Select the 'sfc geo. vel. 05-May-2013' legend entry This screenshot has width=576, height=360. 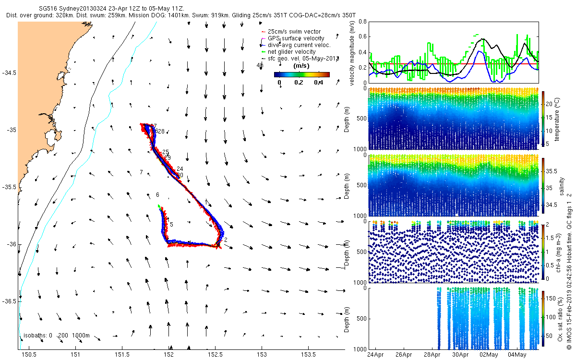300,59
